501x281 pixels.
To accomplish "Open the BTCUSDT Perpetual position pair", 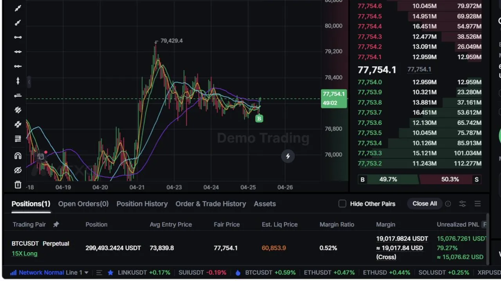I will [x=40, y=244].
